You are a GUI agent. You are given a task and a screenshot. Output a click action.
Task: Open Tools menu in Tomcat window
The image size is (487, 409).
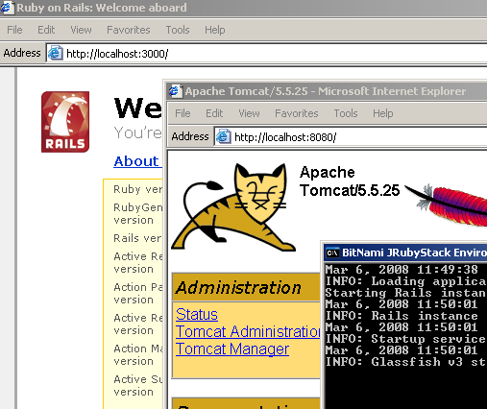pos(346,113)
